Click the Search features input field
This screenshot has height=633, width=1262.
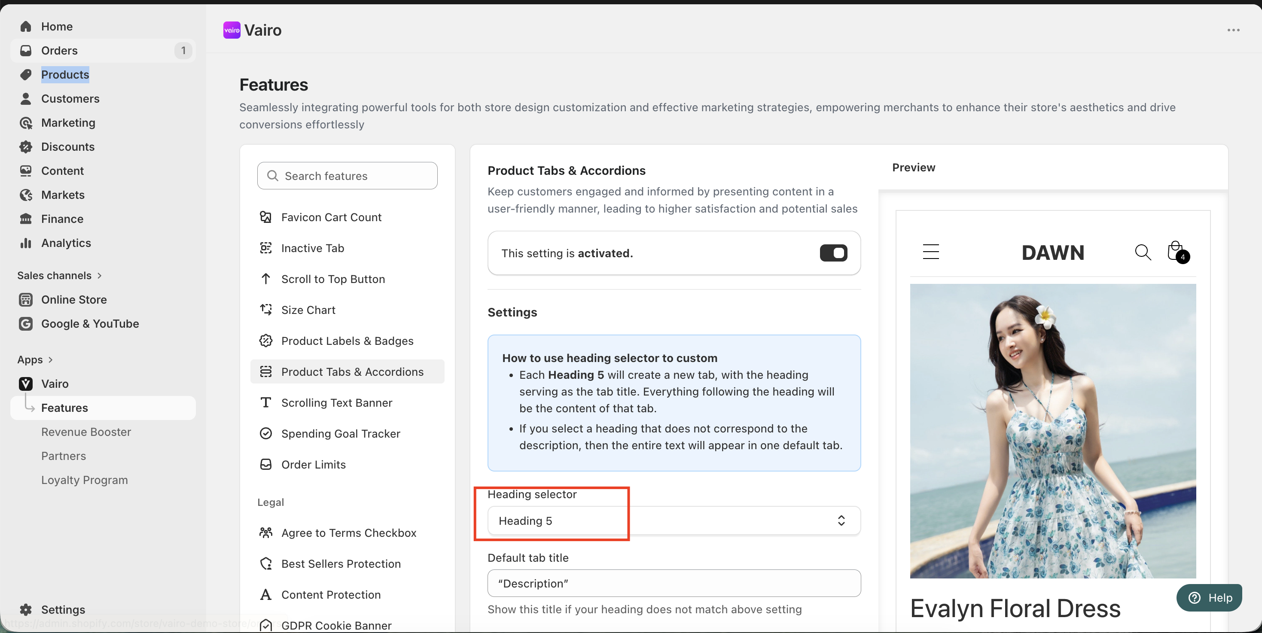click(347, 176)
